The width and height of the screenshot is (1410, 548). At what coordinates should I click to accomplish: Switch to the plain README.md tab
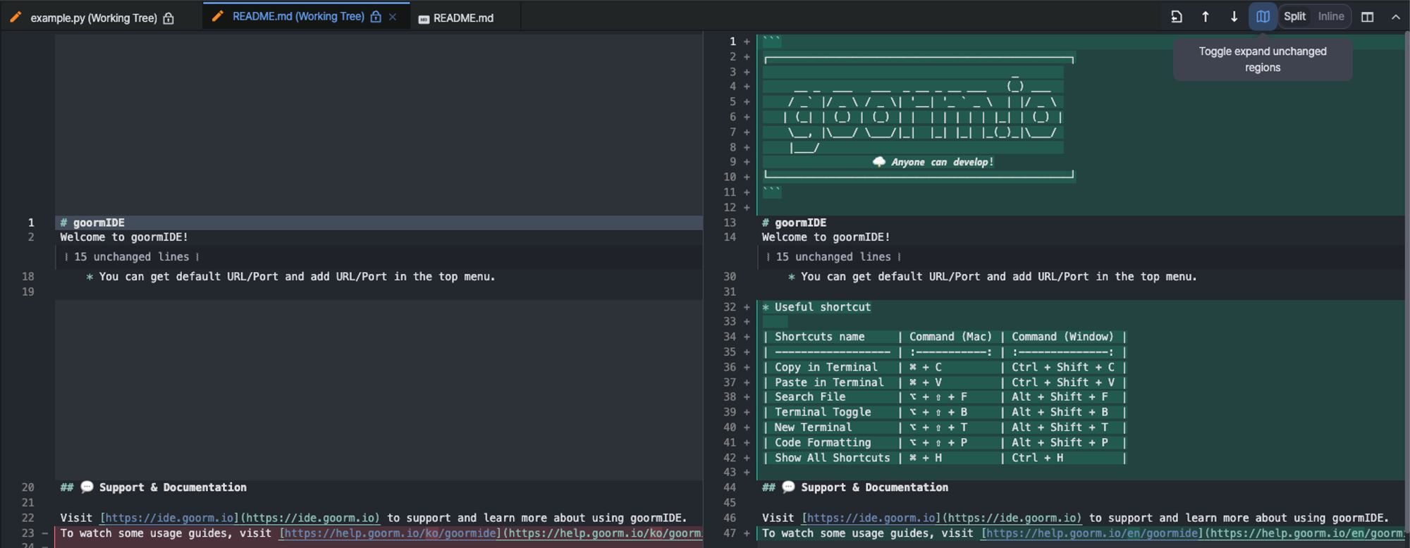point(463,18)
